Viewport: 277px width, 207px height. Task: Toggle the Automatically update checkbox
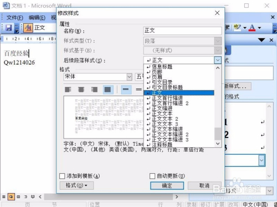click(x=152, y=176)
